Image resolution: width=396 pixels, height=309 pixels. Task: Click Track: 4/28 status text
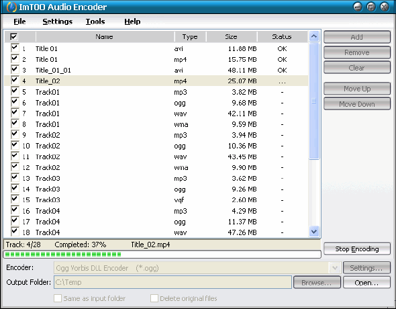click(x=23, y=245)
